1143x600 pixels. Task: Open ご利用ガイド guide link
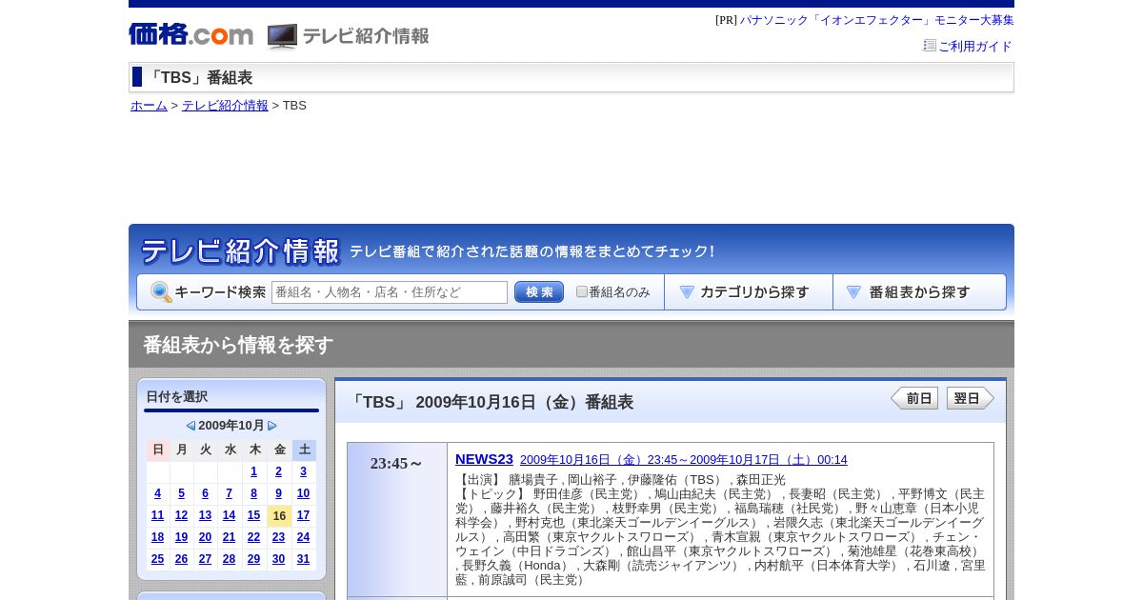(974, 46)
